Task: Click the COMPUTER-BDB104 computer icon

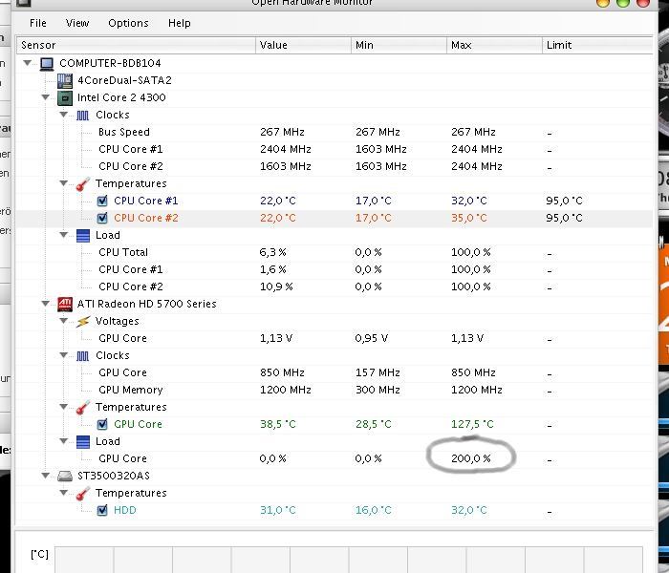Action: click(x=47, y=64)
